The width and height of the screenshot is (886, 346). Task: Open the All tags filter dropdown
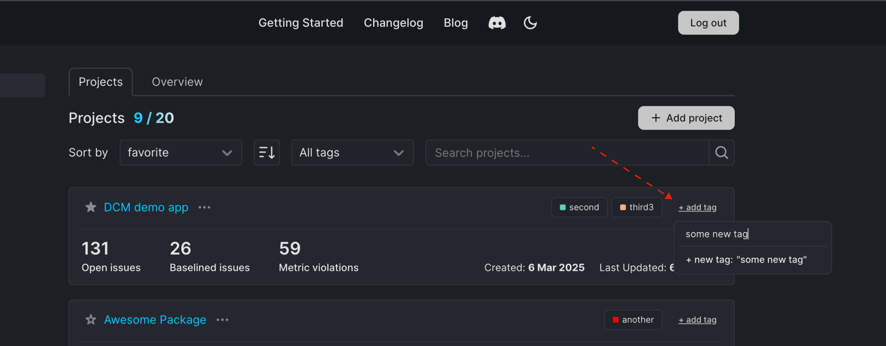[x=352, y=153]
